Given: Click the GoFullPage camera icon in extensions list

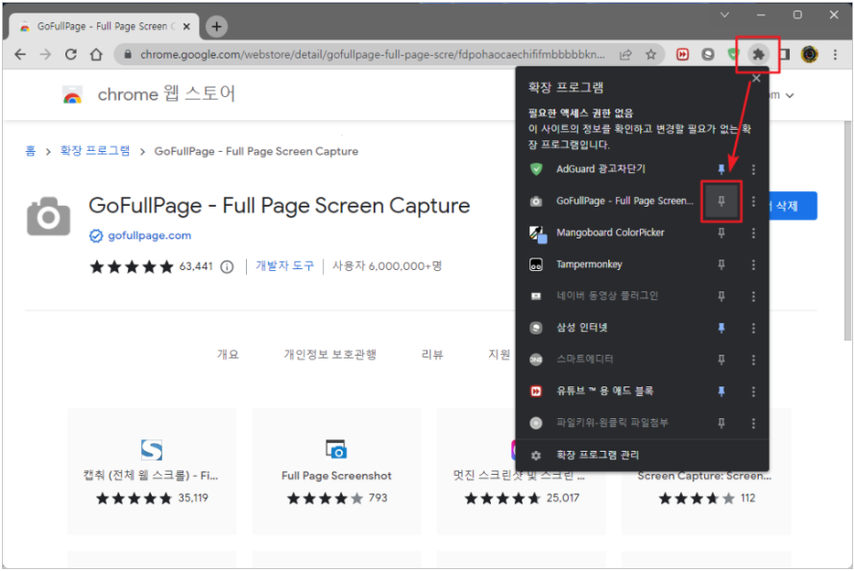Looking at the screenshot, I should click(536, 201).
